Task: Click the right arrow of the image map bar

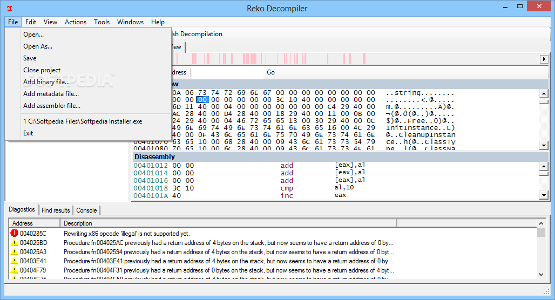Action: click(x=544, y=59)
